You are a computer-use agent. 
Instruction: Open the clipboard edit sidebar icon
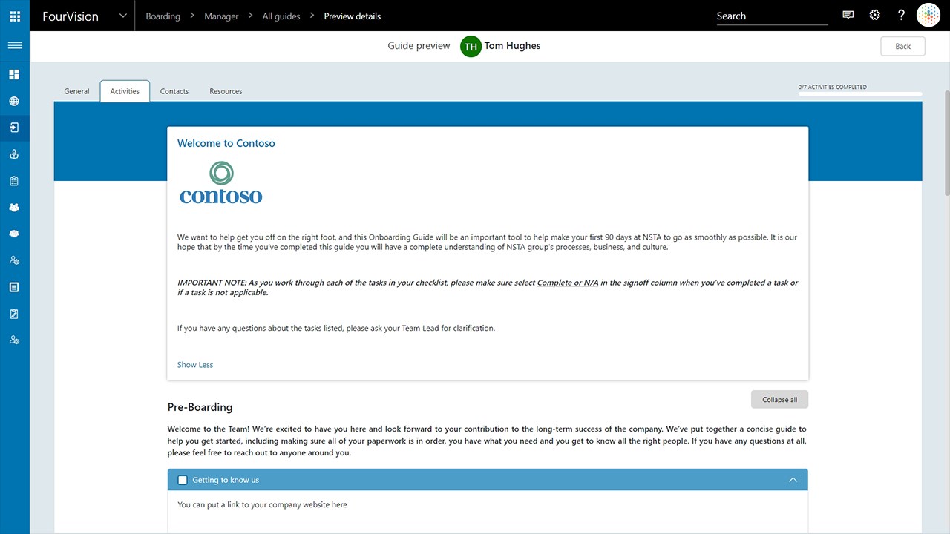pos(14,314)
